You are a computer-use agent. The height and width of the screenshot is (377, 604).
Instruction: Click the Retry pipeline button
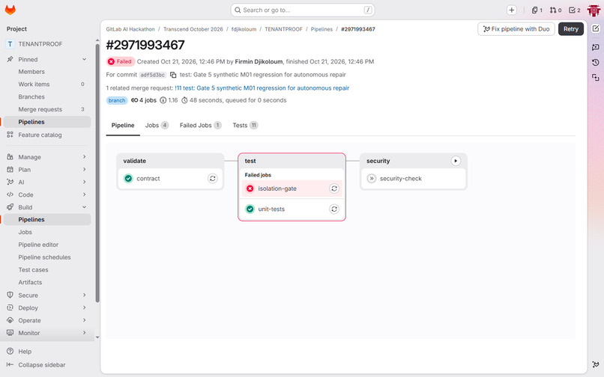tap(571, 29)
